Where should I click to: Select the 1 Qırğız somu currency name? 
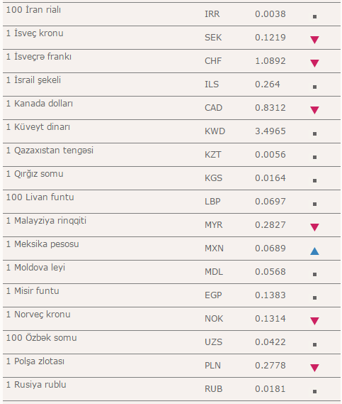[x=35, y=174]
